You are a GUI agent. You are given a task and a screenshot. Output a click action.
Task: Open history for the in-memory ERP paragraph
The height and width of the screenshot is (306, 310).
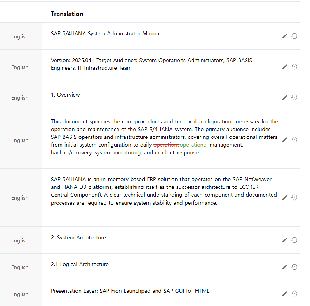294,197
